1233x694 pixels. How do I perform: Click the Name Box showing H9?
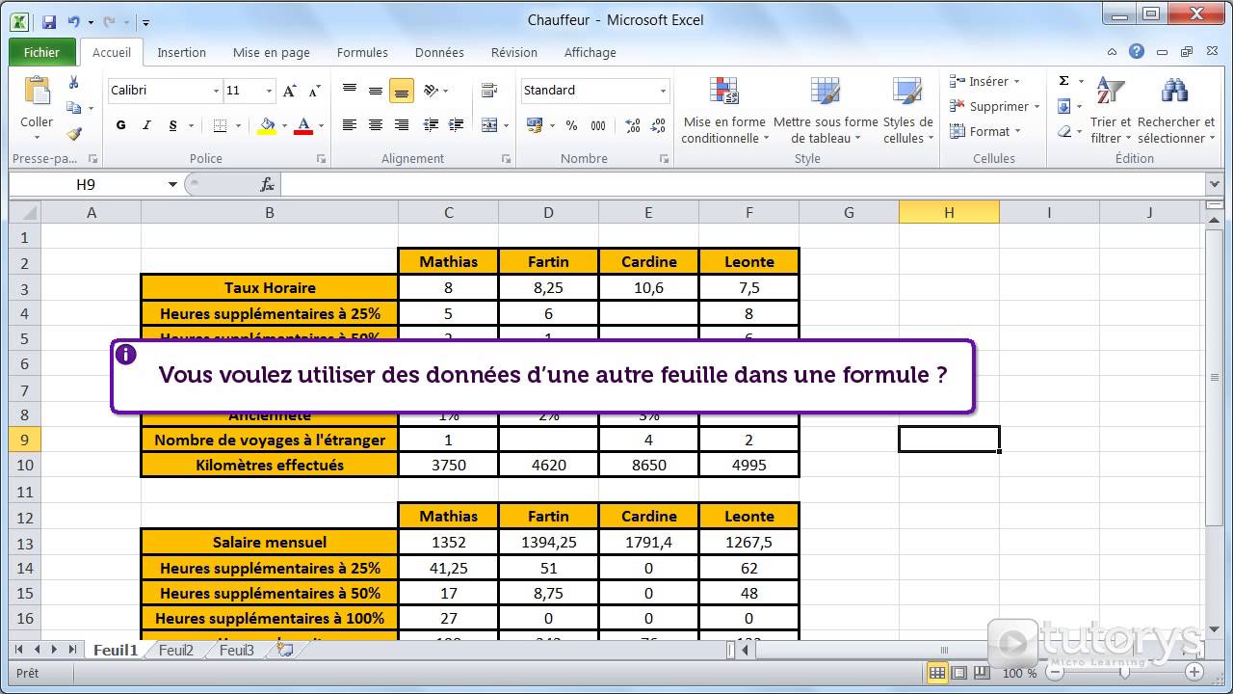(x=87, y=184)
